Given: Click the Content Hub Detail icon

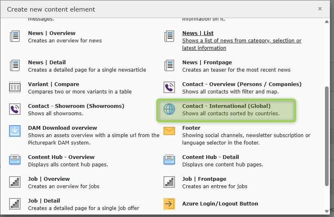Looking at the screenshot, I should [169, 160].
